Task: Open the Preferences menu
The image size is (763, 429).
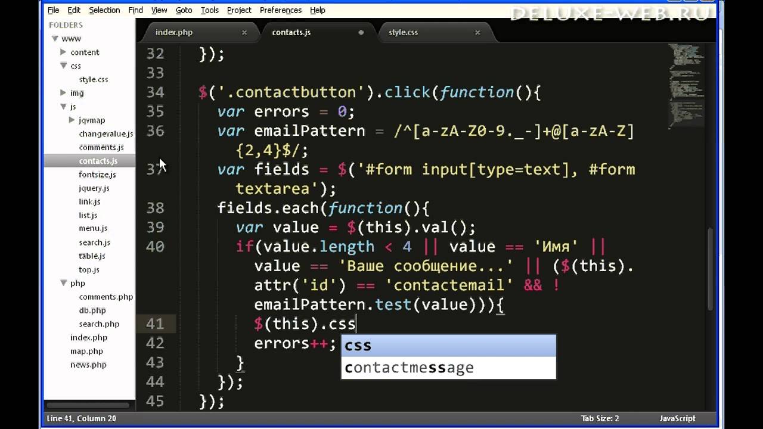Action: click(x=281, y=10)
